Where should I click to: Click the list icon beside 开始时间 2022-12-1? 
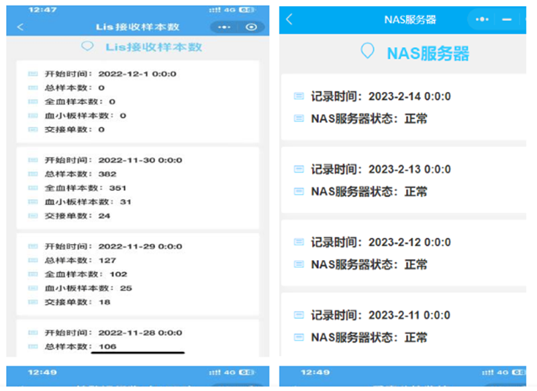click(x=32, y=73)
